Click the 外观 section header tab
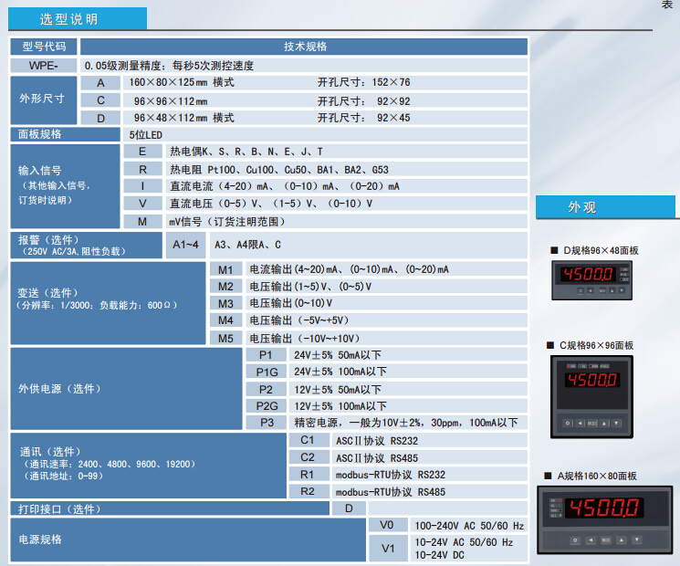The image size is (680, 566). (581, 207)
